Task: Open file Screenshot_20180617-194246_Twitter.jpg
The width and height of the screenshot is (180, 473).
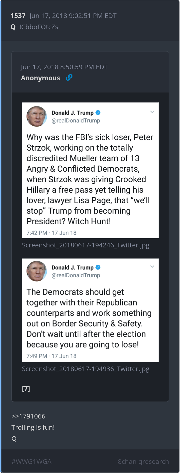Action: coord(86,245)
